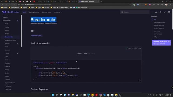Screen dimensions: 173x97
Task: Open Chips component page
Action: point(6,57)
